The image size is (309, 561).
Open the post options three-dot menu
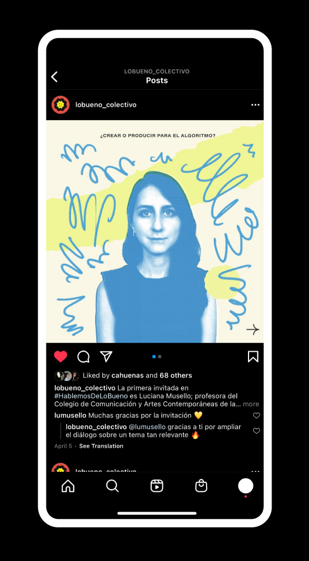click(x=255, y=105)
